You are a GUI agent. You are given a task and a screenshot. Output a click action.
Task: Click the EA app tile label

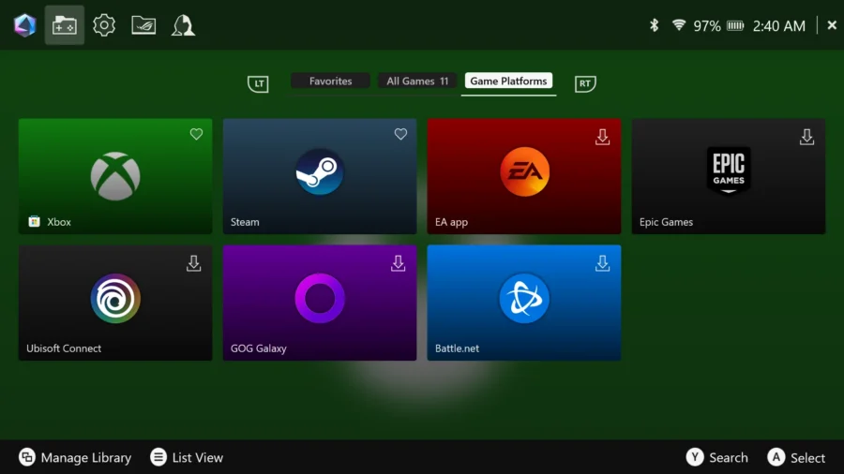[x=451, y=222]
